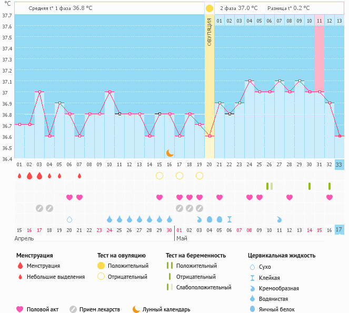Click the small discharge drop on day 07
Screen dimensions: 349x313
click(79, 176)
